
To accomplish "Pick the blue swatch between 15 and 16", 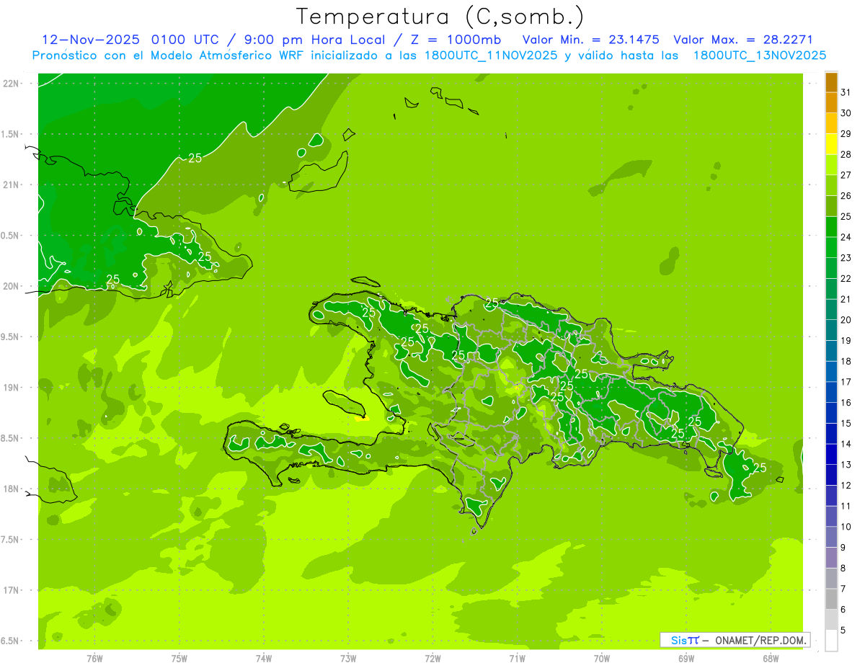I will 831,413.
